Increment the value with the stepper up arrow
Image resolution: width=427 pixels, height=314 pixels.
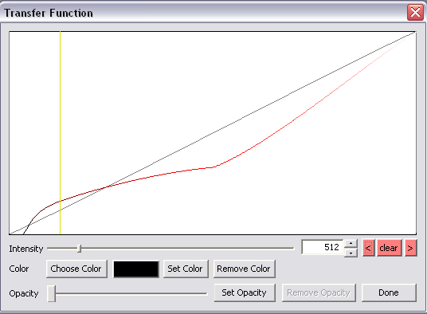click(x=351, y=243)
